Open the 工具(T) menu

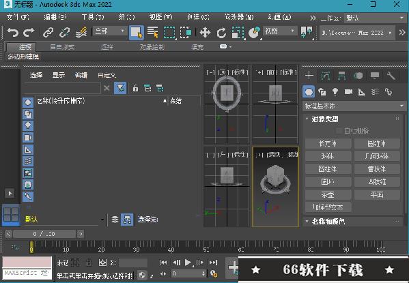pos(93,18)
